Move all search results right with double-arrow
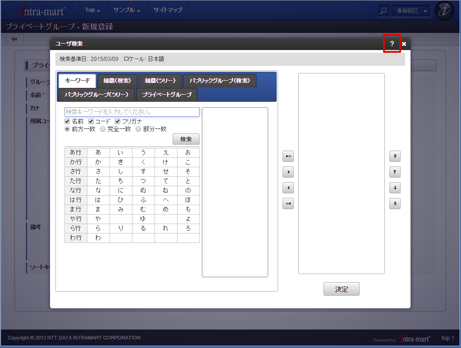The height and width of the screenshot is (348, 461). (x=288, y=156)
